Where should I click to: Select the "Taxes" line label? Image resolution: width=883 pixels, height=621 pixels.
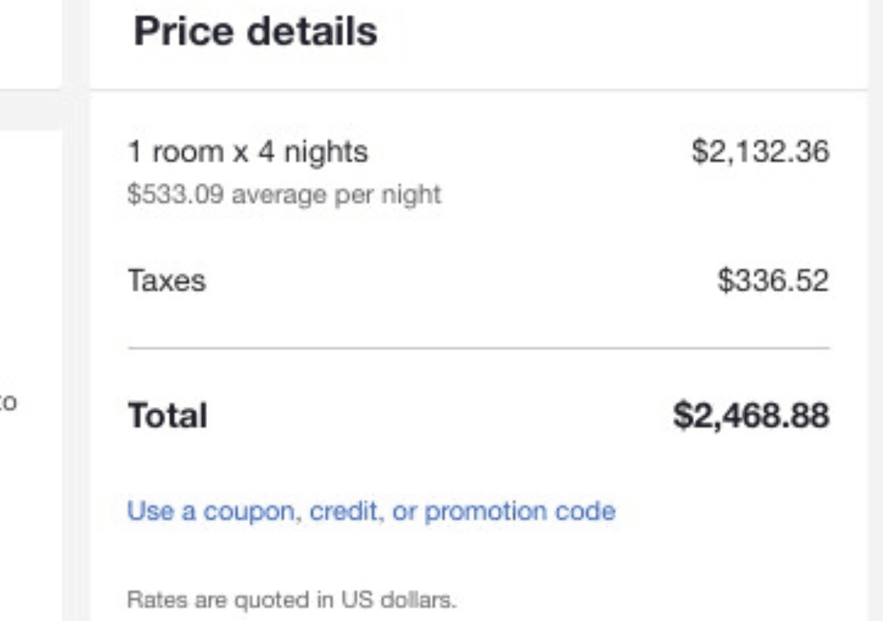167,281
